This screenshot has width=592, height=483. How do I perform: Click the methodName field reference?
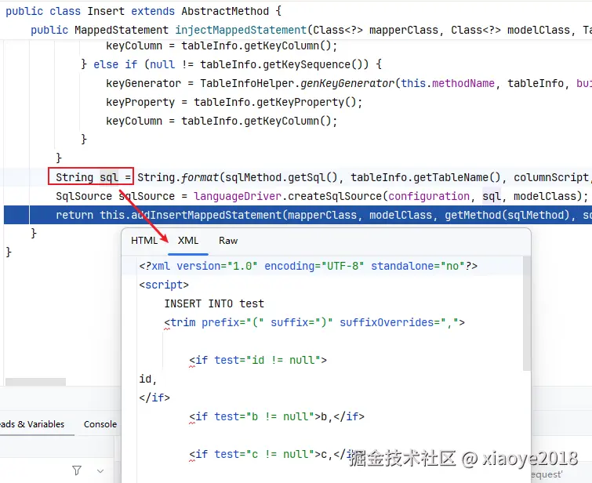(x=463, y=83)
